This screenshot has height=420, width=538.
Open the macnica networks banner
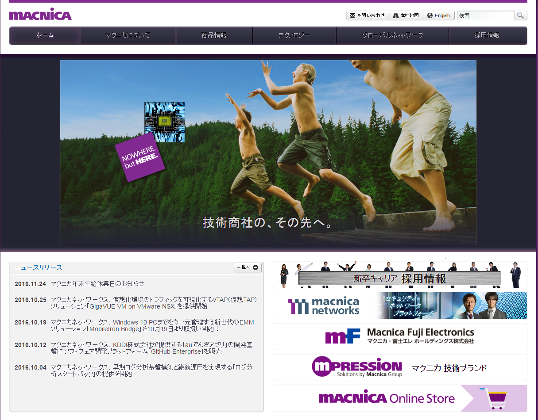coord(399,305)
